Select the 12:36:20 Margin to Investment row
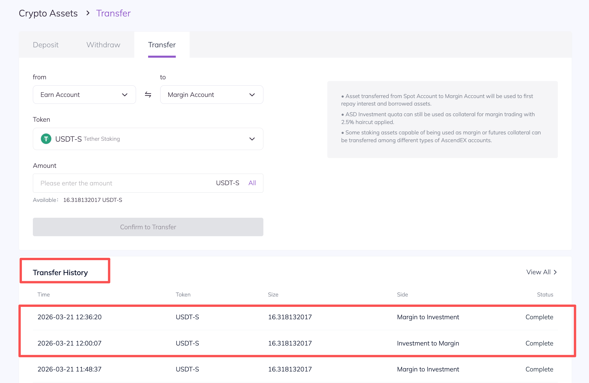 tap(295, 317)
